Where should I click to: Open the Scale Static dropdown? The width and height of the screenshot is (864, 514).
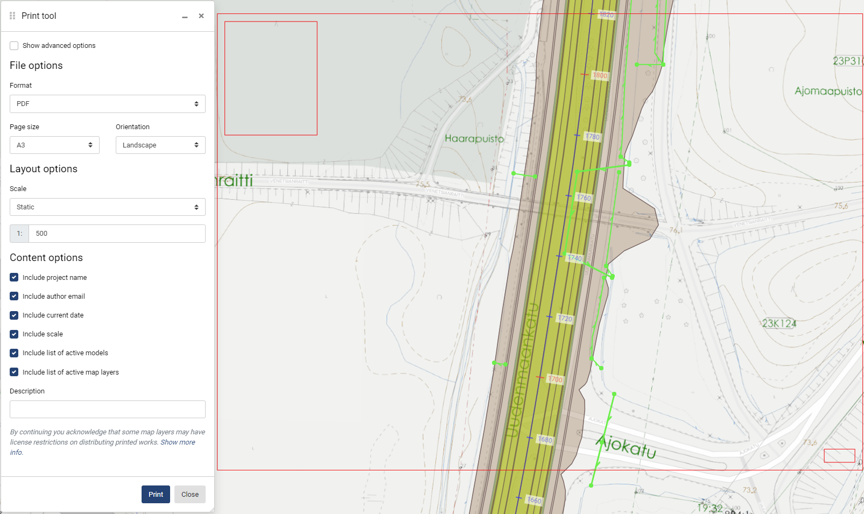(x=108, y=207)
